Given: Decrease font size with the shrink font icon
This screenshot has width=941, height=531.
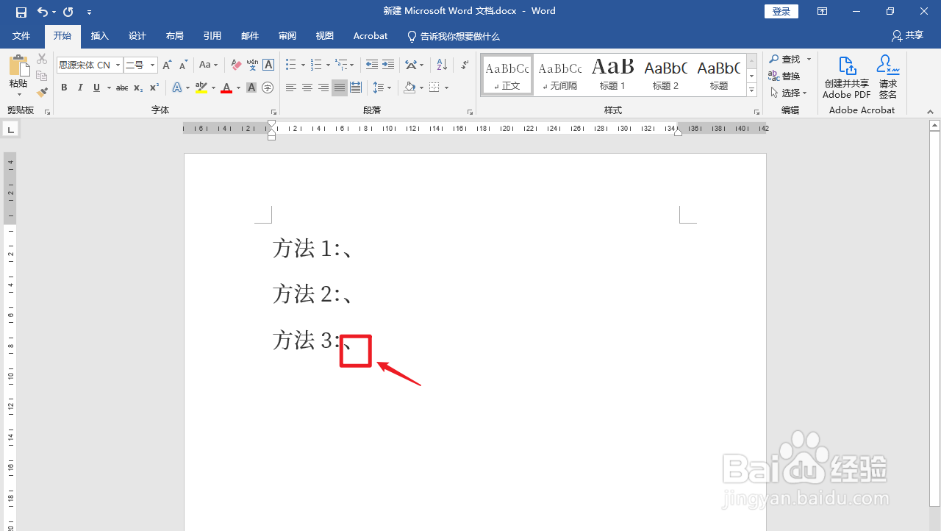Looking at the screenshot, I should (x=183, y=65).
